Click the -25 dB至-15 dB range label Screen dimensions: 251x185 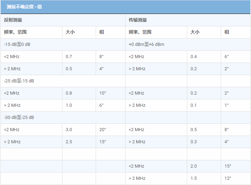click(19, 81)
